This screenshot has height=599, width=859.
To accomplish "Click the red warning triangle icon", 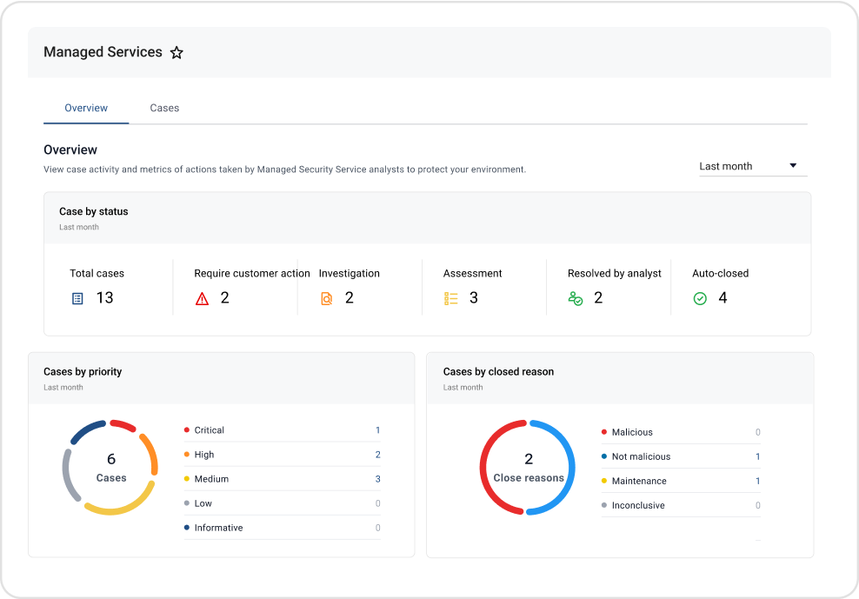I will (x=203, y=299).
